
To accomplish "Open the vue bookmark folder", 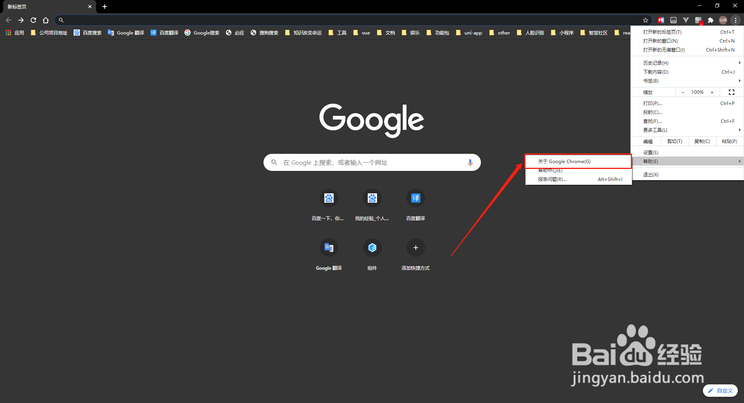I will click(362, 33).
